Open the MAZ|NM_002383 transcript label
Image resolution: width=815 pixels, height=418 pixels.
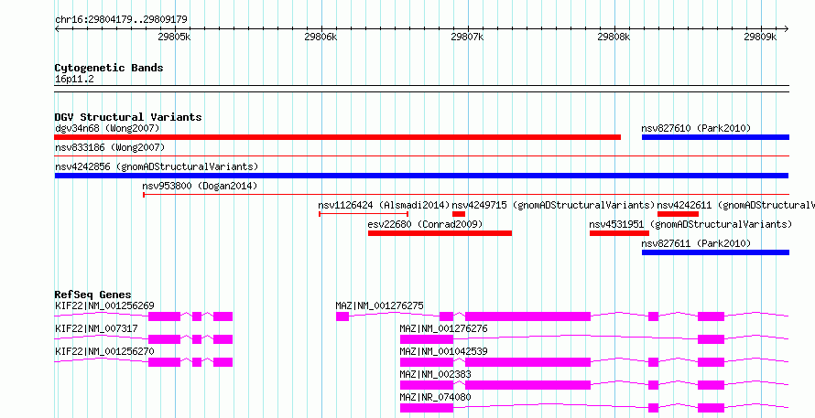[435, 374]
